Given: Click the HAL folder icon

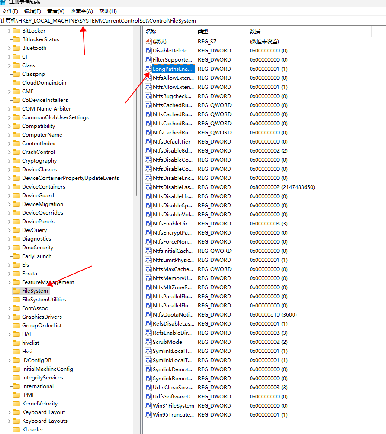Looking at the screenshot, I should click(x=16, y=334).
